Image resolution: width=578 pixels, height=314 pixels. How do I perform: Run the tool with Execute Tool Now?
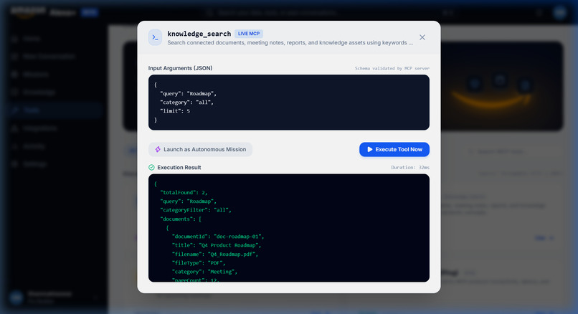click(x=394, y=149)
